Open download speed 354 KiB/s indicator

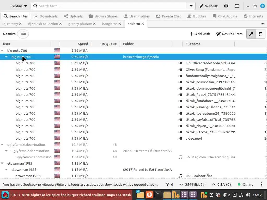pos(192,184)
